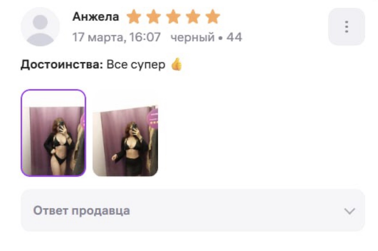Screen dimensions: 378x251
Task: Click the first orange rating star
Action: pyautogui.click(x=134, y=17)
